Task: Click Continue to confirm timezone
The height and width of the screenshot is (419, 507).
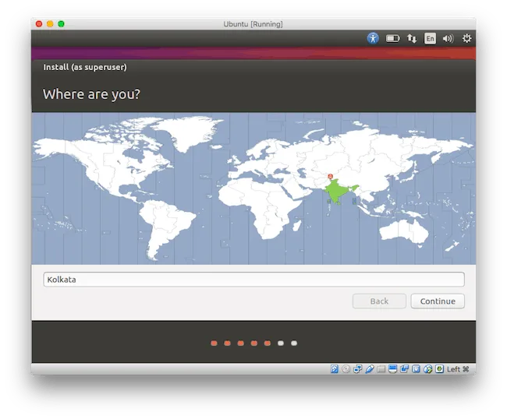Action: [x=438, y=301]
